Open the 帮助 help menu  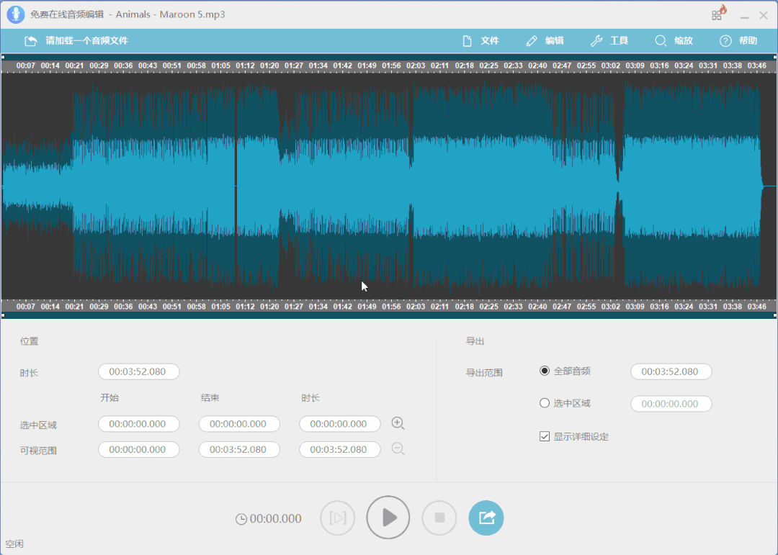pos(738,40)
